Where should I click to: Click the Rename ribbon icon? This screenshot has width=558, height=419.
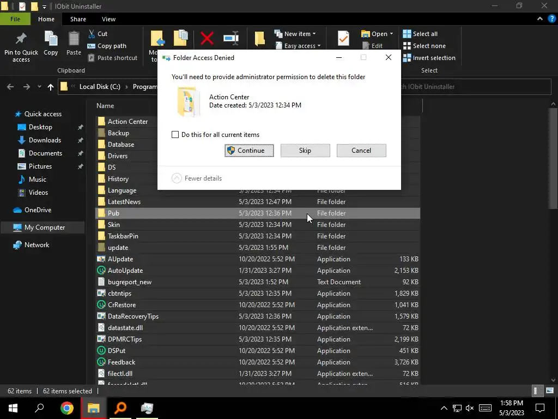[231, 38]
